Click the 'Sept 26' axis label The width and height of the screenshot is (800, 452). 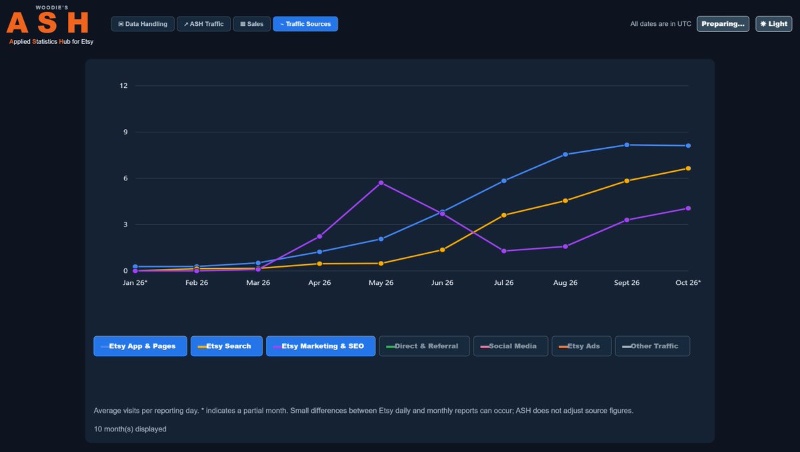[x=627, y=283]
